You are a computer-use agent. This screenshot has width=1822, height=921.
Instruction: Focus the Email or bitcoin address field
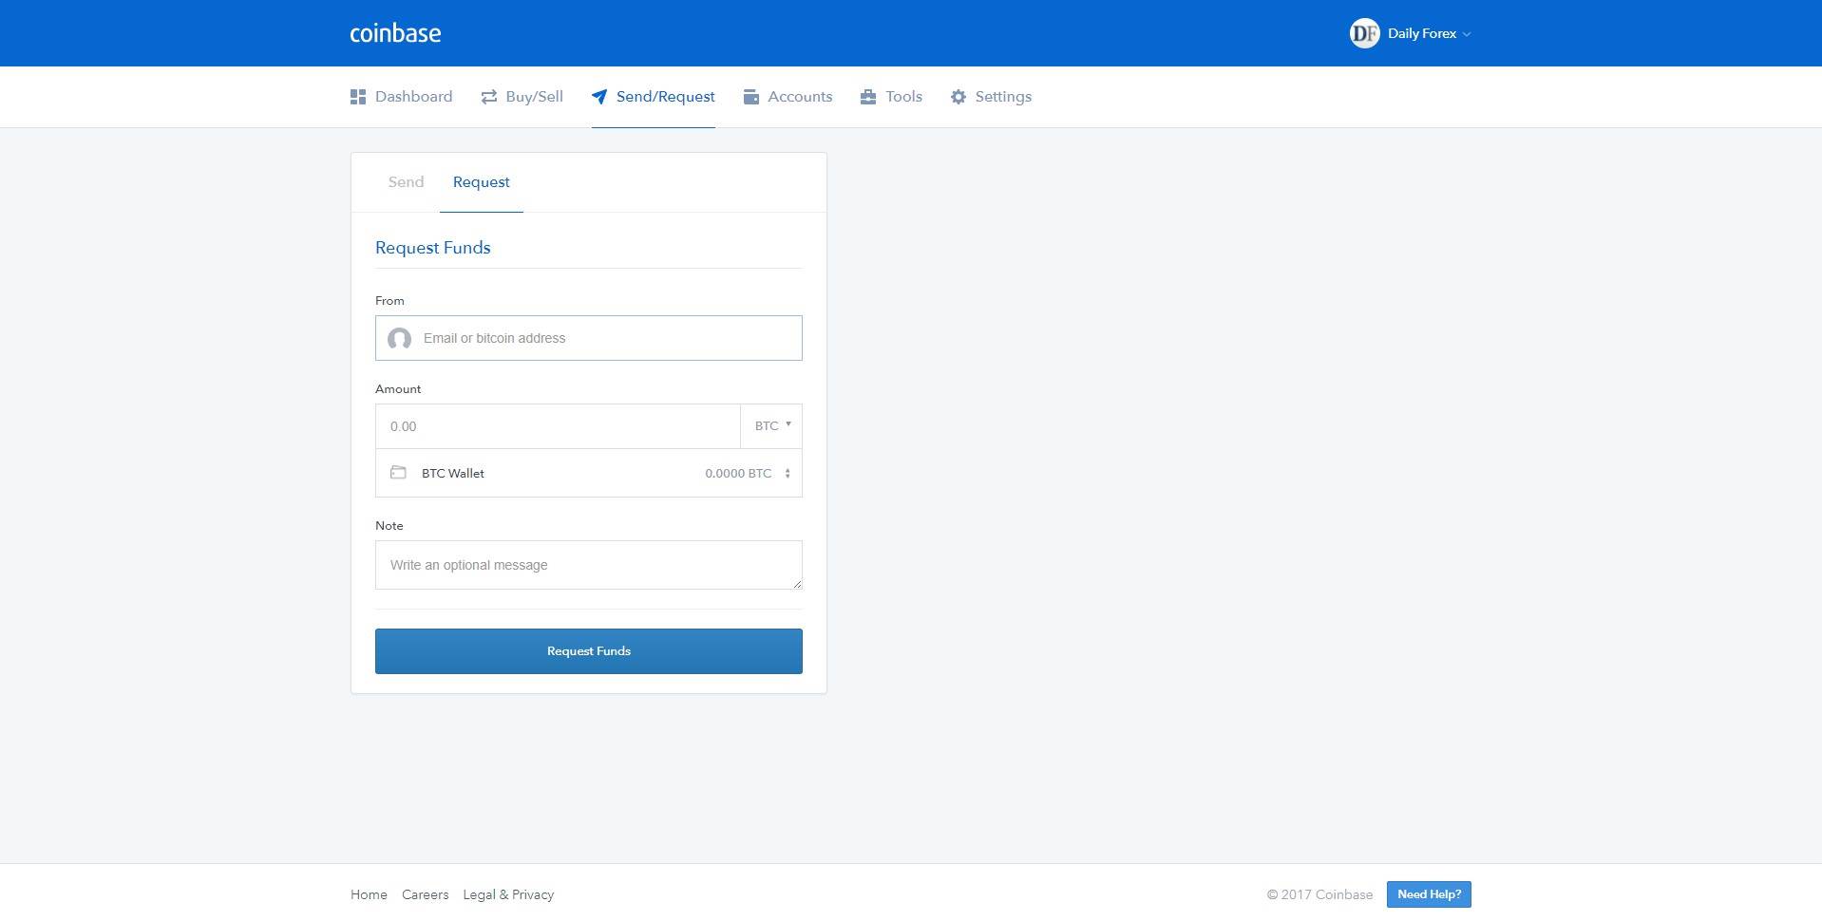(589, 338)
